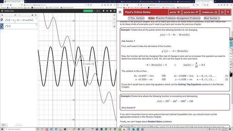Go to the Next Section page
The height and width of the screenshot is (131, 233).
(x=212, y=18)
